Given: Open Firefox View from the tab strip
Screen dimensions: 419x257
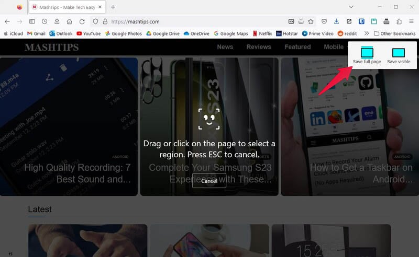Looking at the screenshot, I should [x=19, y=7].
